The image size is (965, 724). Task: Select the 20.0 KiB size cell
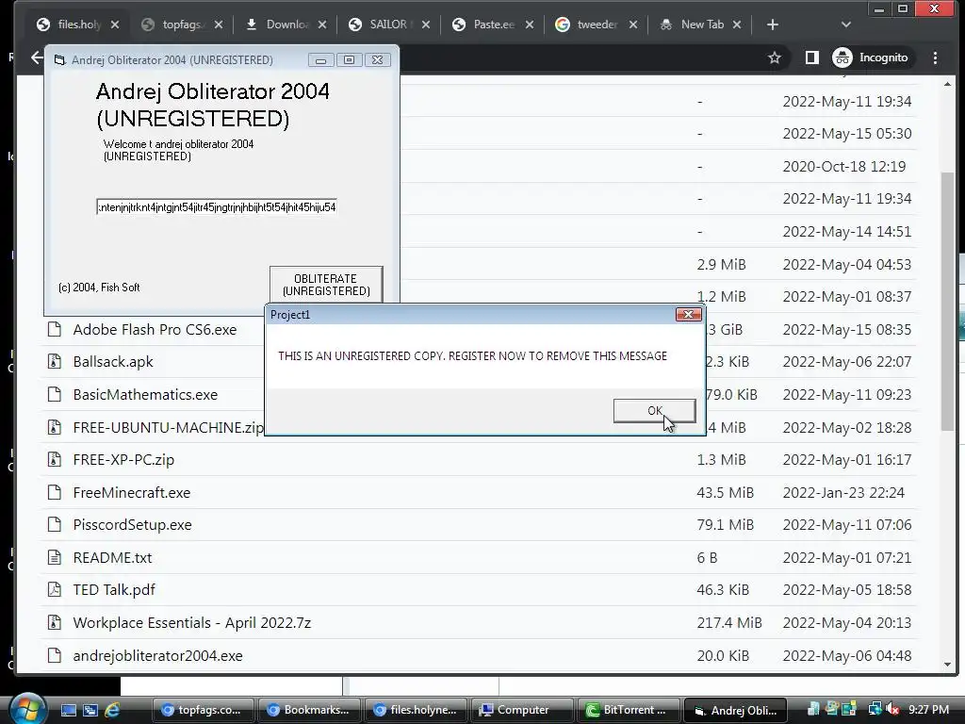(x=723, y=656)
